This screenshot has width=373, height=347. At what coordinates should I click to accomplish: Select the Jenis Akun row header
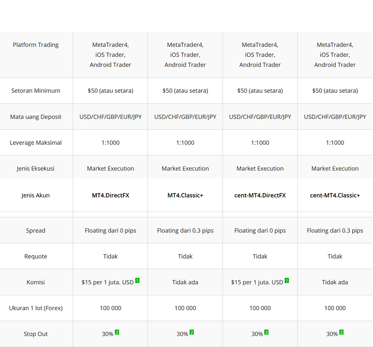[x=36, y=195]
